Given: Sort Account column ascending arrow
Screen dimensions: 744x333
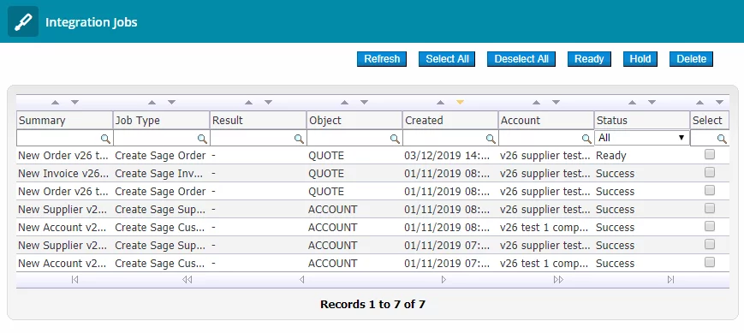Looking at the screenshot, I should 536,102.
